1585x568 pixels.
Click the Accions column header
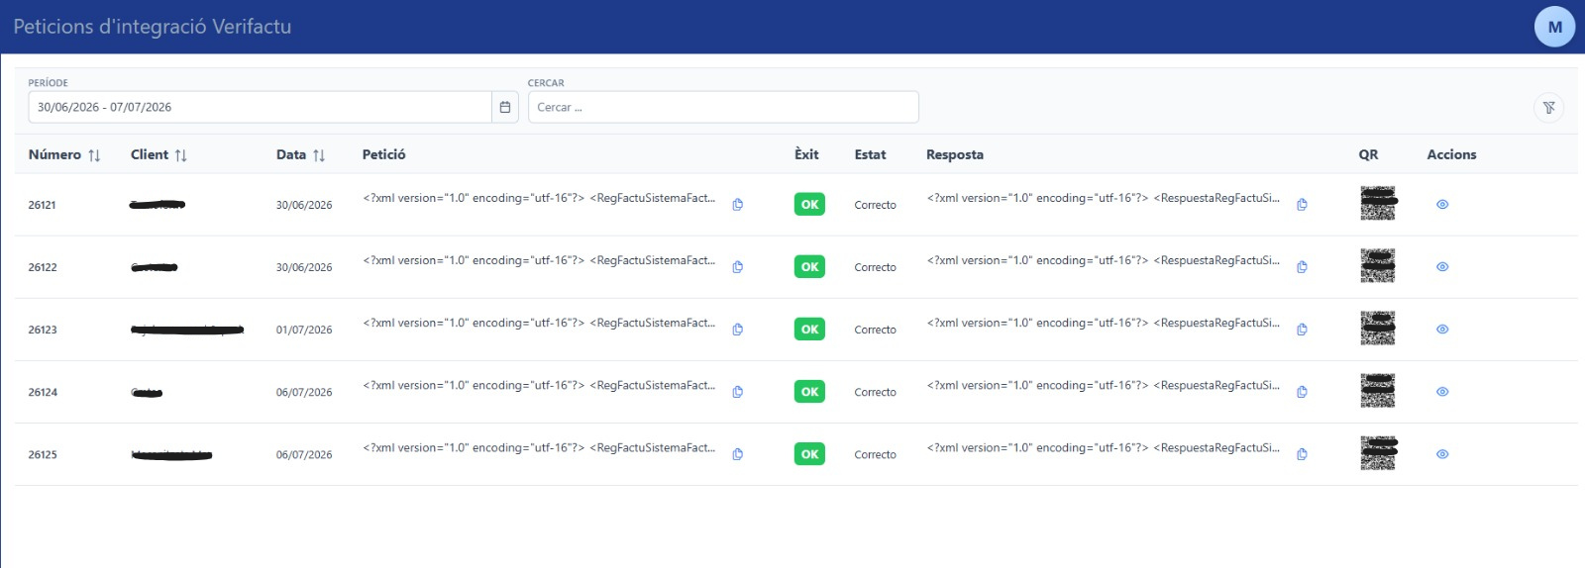1451,154
